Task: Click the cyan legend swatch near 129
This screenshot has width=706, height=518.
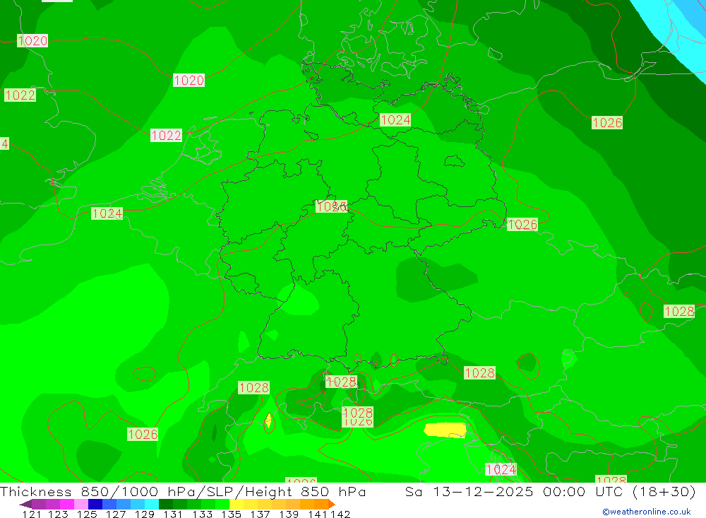Action: pyautogui.click(x=152, y=504)
